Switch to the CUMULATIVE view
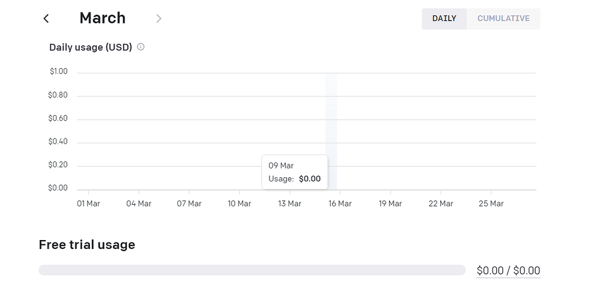This screenshot has width=601, height=287. pyautogui.click(x=503, y=19)
